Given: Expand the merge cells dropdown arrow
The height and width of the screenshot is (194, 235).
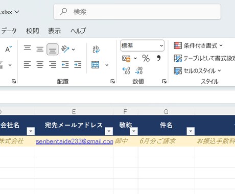Looking at the screenshot, I should (x=107, y=65).
